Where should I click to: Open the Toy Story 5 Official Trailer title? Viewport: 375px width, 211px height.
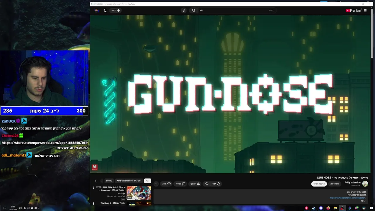tap(113, 203)
